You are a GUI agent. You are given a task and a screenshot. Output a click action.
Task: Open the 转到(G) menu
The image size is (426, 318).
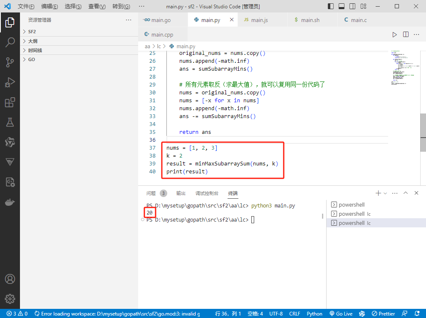click(121, 6)
